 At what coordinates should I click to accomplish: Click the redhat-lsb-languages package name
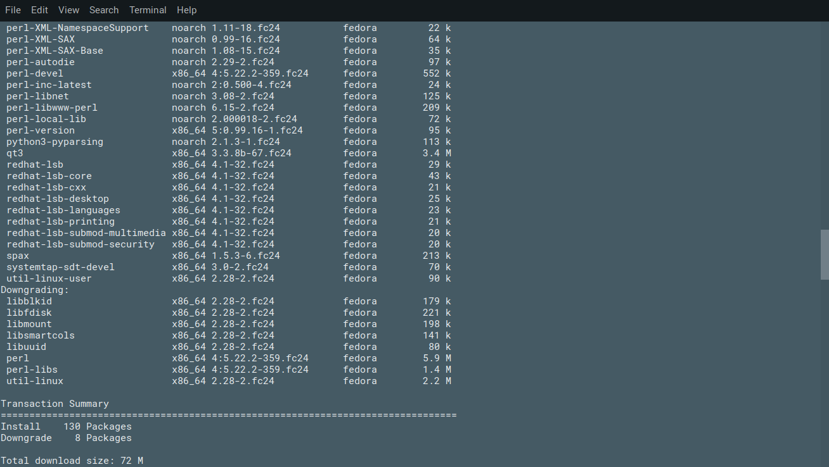pos(63,210)
